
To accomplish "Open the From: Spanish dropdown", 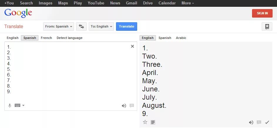I will pyautogui.click(x=58, y=26).
